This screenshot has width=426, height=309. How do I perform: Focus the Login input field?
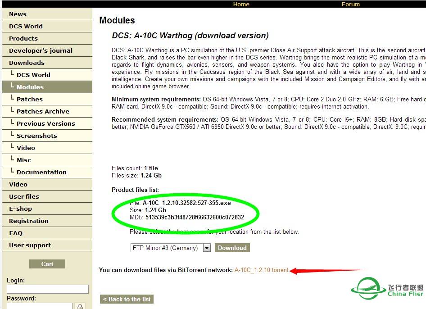pyautogui.click(x=48, y=289)
